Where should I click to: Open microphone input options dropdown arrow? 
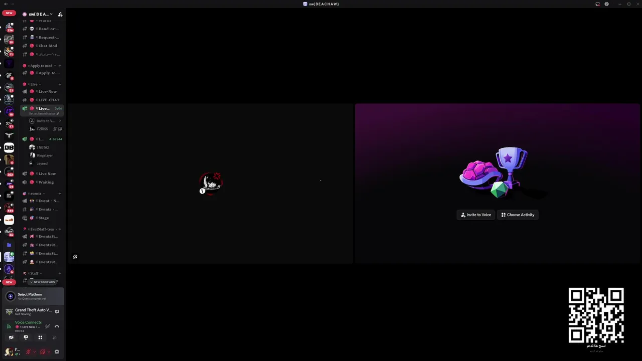35,352
